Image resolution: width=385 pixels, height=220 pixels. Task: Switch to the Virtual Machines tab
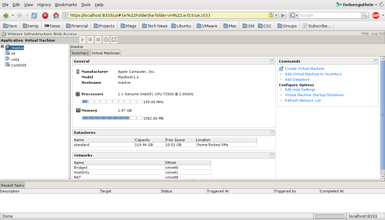coord(105,53)
